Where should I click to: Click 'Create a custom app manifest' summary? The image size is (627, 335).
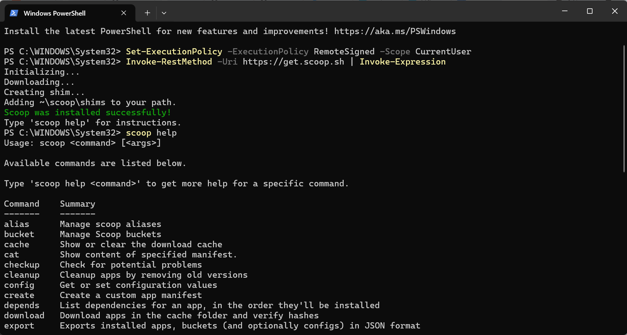(131, 295)
